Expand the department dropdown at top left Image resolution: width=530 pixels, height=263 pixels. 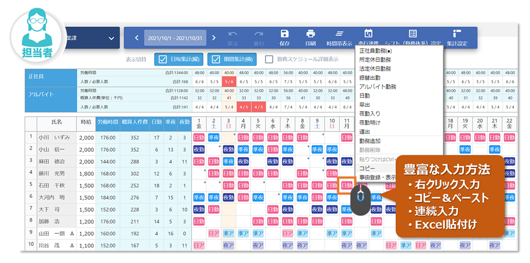[111, 38]
